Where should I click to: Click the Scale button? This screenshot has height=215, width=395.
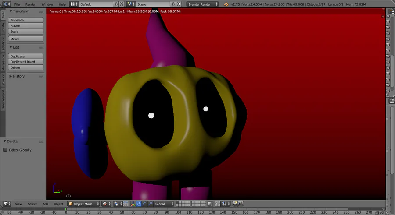26,32
